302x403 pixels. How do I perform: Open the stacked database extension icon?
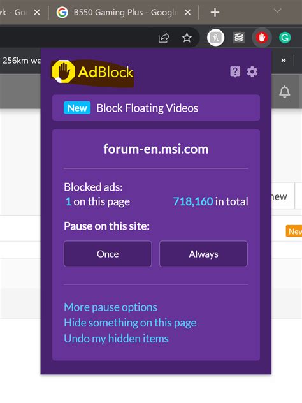(239, 38)
